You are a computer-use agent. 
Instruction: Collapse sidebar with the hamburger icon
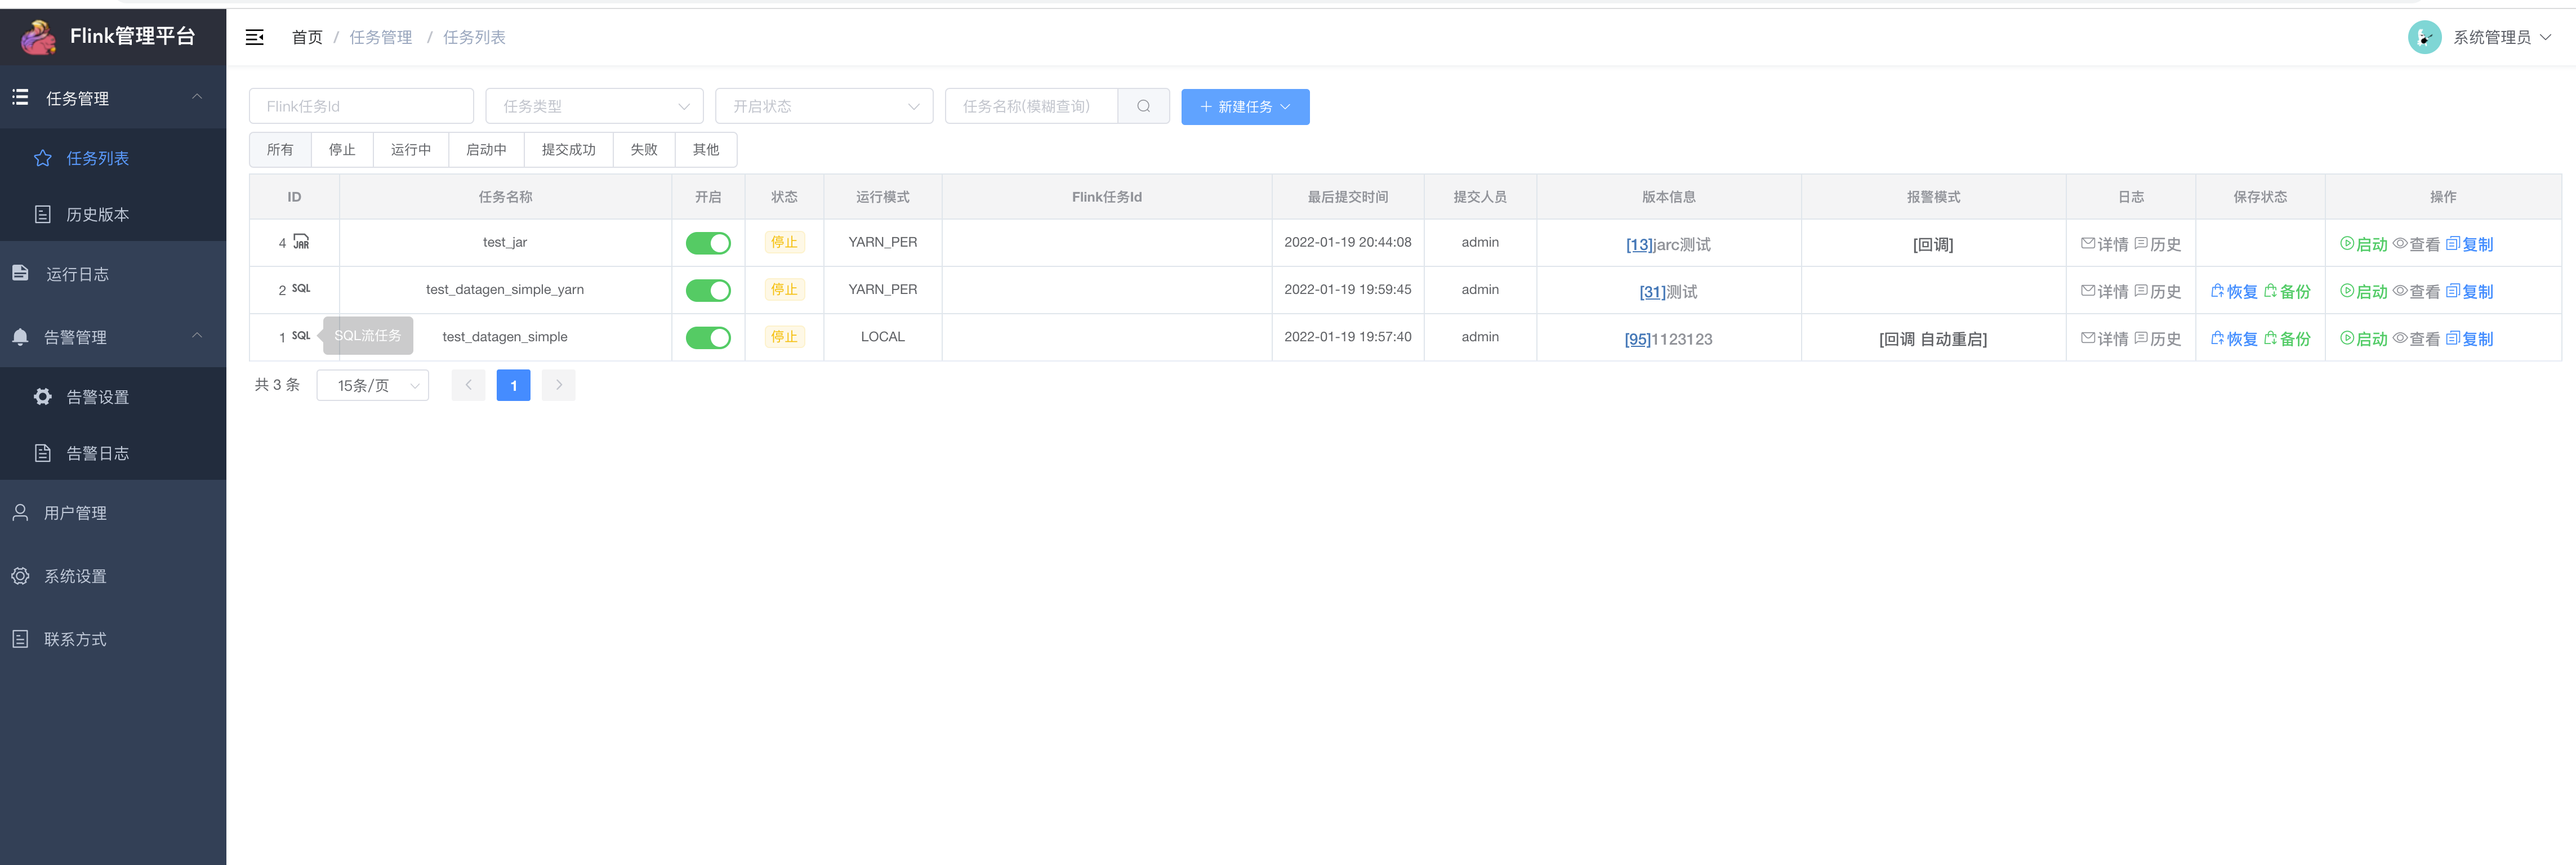[255, 37]
